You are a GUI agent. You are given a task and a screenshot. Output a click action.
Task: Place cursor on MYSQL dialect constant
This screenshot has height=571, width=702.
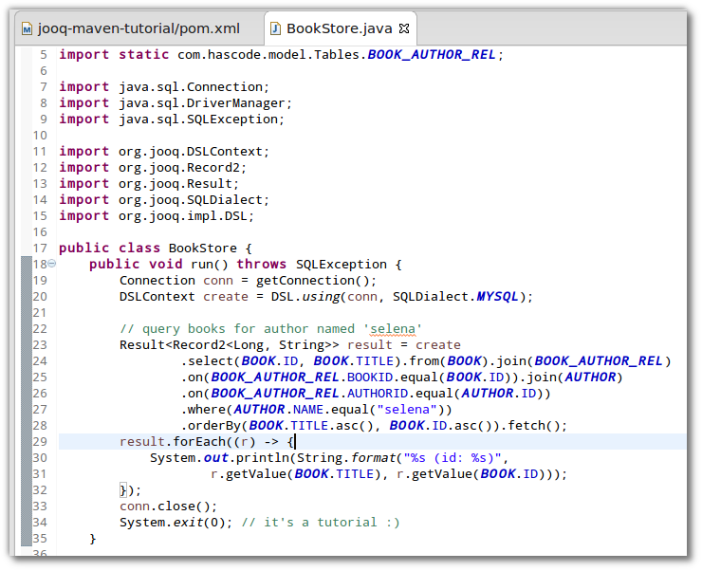tap(497, 296)
